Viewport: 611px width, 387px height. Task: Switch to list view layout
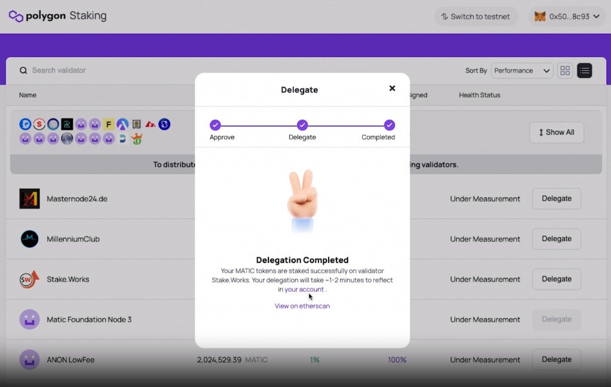tap(584, 71)
